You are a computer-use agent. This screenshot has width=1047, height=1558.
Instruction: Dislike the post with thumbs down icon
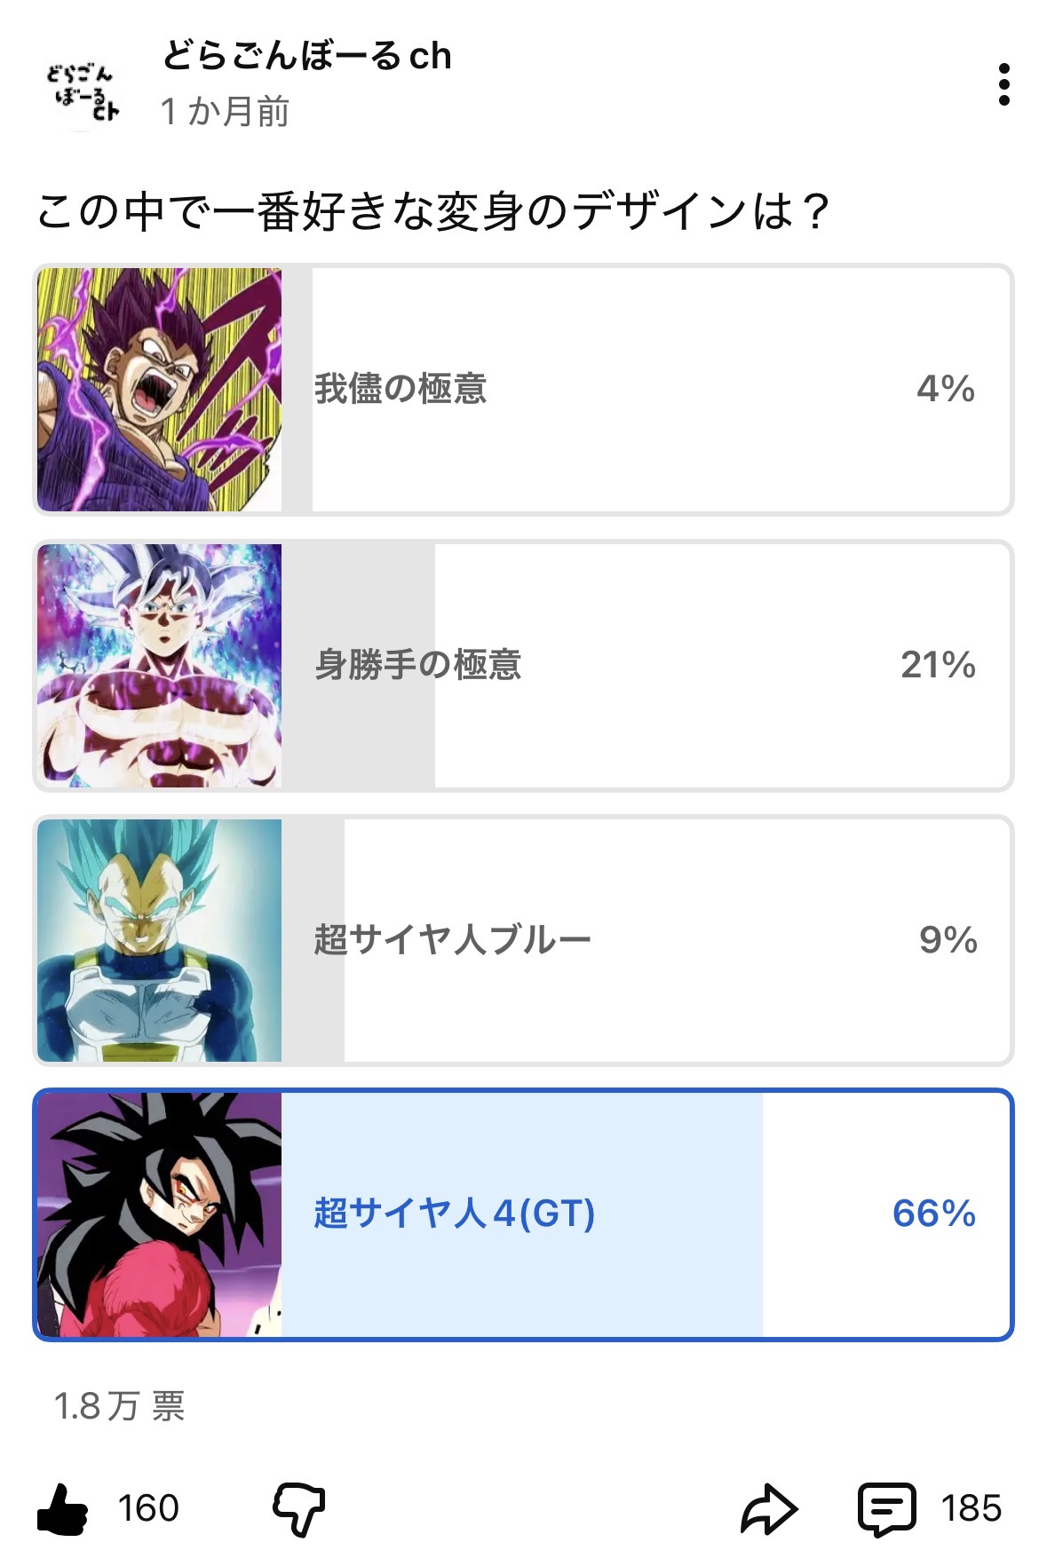point(298,1508)
